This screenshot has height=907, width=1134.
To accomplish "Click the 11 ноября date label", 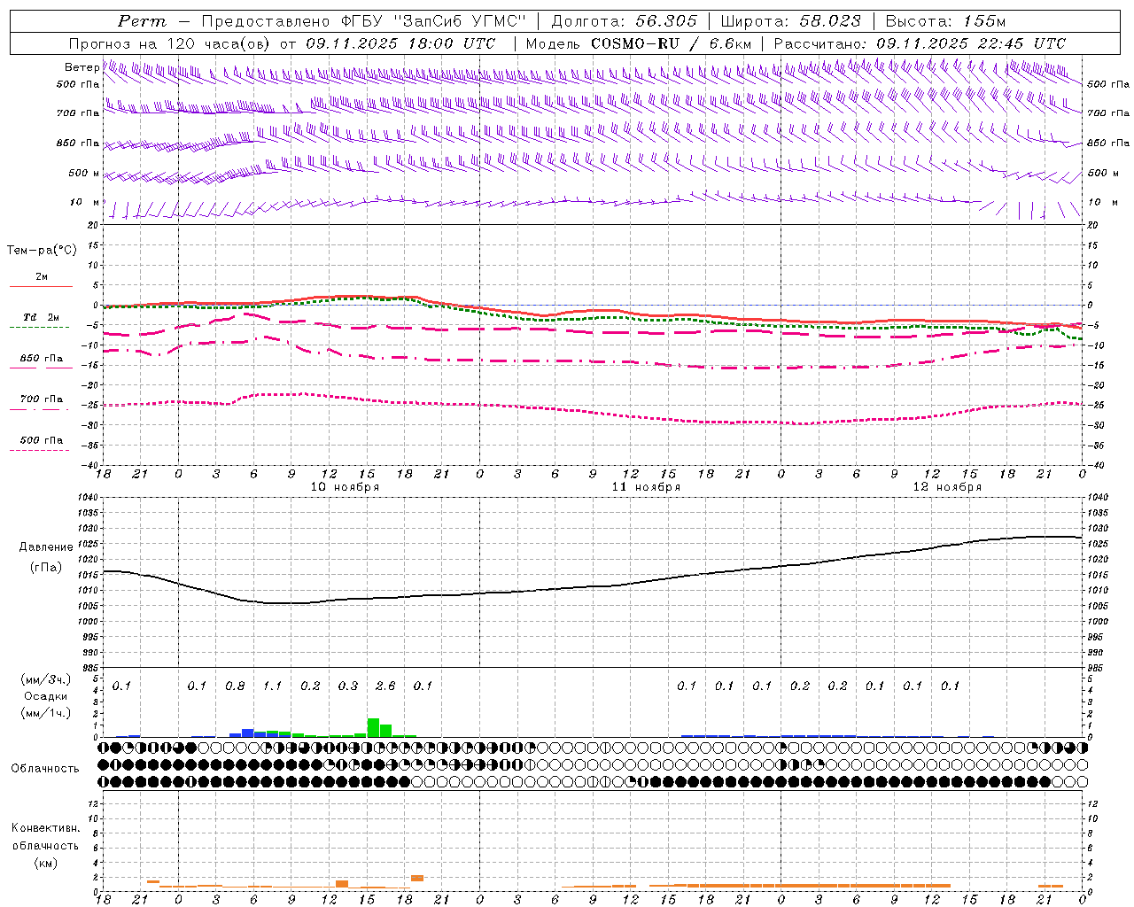I will [646, 486].
